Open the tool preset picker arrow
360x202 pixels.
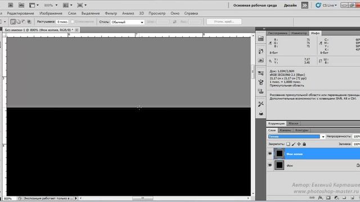[5, 22]
